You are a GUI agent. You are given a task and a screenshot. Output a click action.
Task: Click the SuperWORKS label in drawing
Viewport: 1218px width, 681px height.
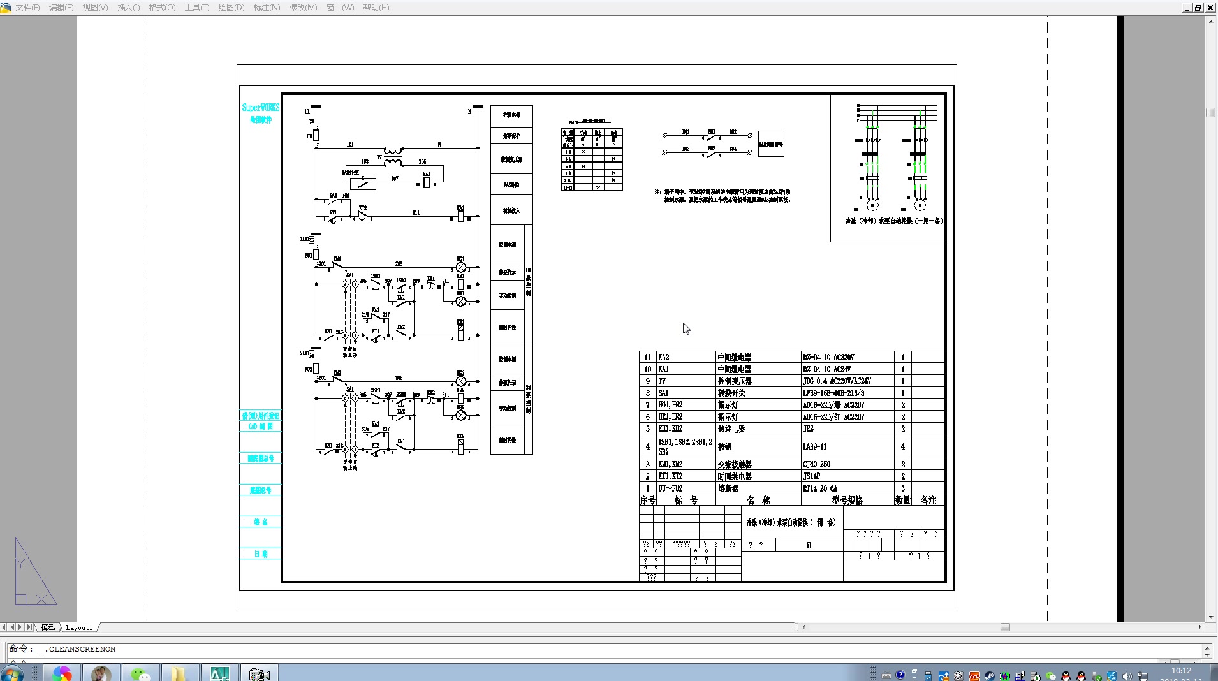pos(260,107)
